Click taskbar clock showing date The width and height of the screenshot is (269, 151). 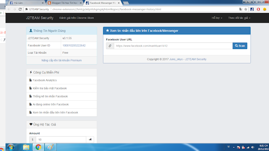click(x=264, y=147)
